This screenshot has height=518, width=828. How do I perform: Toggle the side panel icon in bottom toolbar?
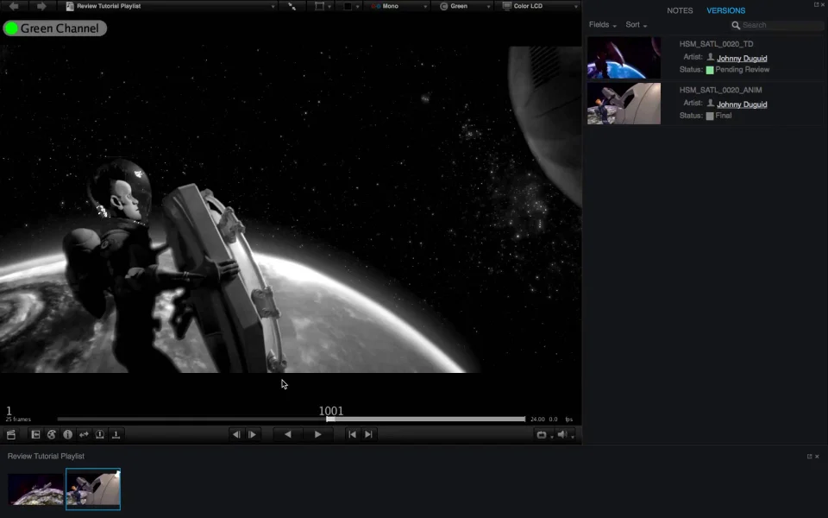35,434
